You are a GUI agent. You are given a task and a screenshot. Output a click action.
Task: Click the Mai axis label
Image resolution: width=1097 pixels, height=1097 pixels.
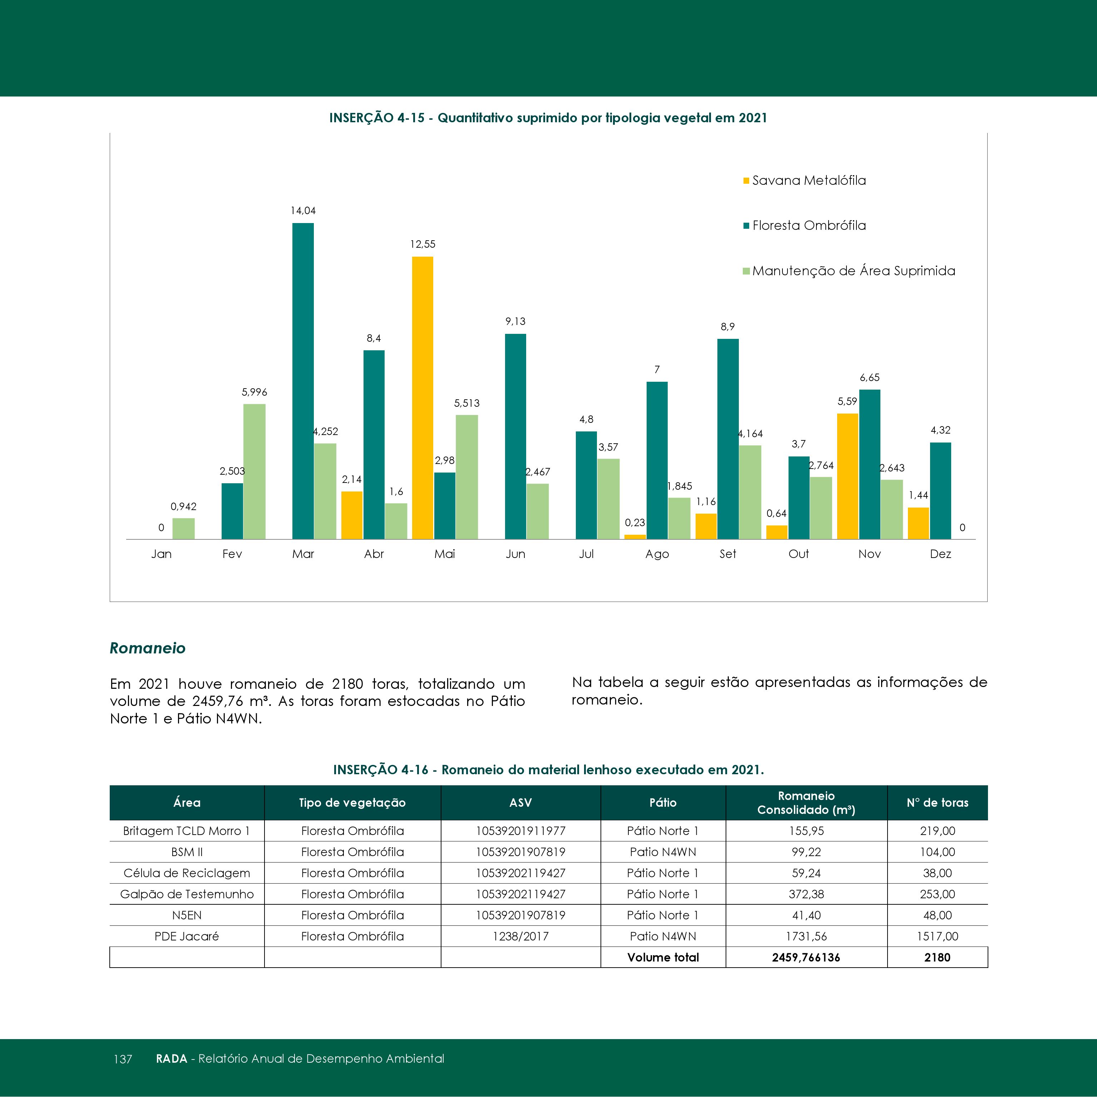pyautogui.click(x=445, y=554)
